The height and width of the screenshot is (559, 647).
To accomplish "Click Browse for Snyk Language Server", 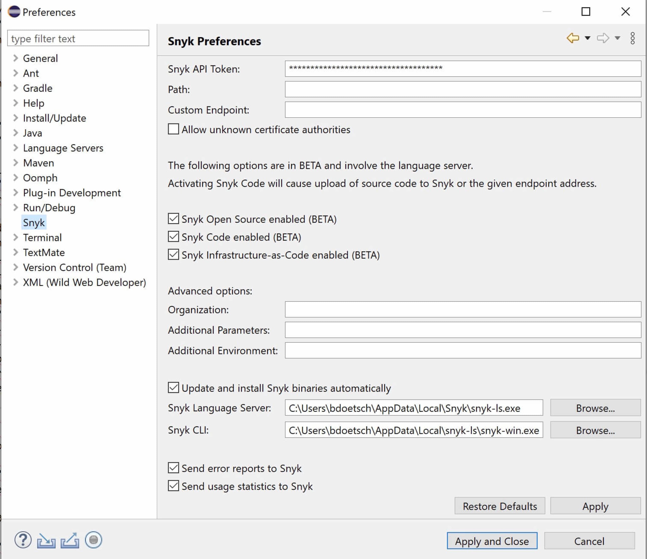I will coord(595,408).
